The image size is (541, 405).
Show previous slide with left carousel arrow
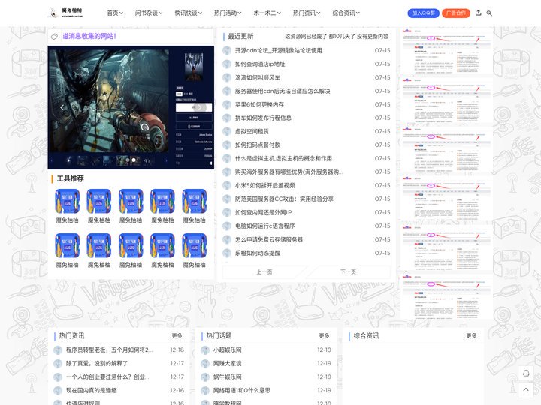tap(62, 107)
